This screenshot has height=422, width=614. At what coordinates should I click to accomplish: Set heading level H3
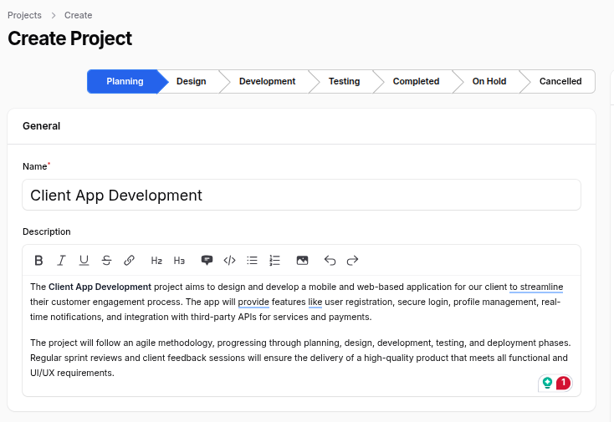[x=179, y=261]
